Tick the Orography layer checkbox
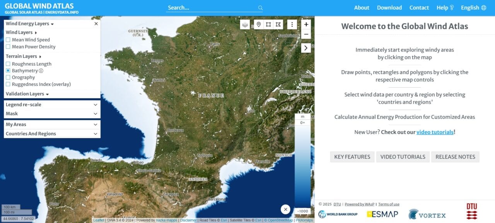 pyautogui.click(x=8, y=78)
